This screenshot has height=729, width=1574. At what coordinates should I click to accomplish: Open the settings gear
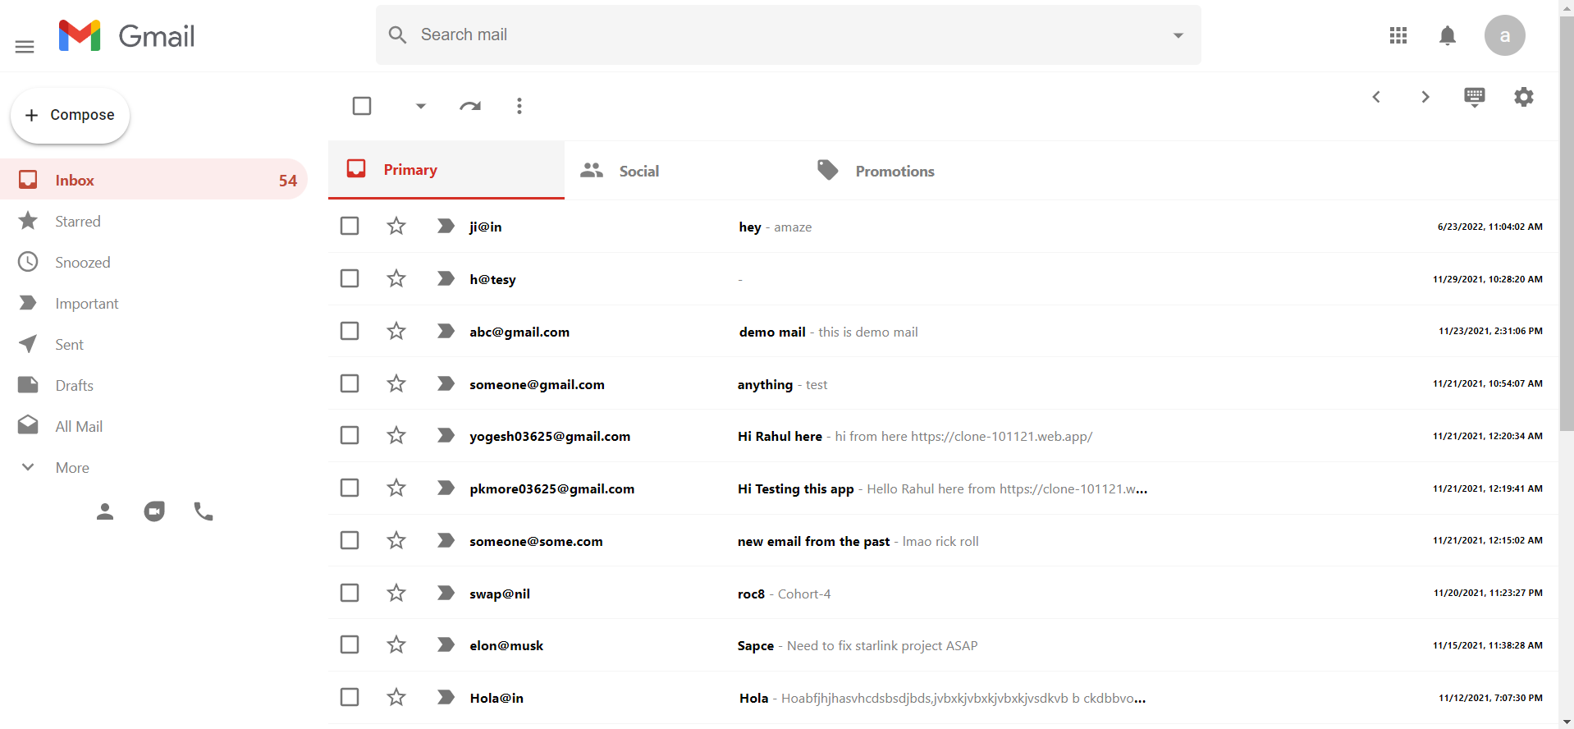point(1523,97)
